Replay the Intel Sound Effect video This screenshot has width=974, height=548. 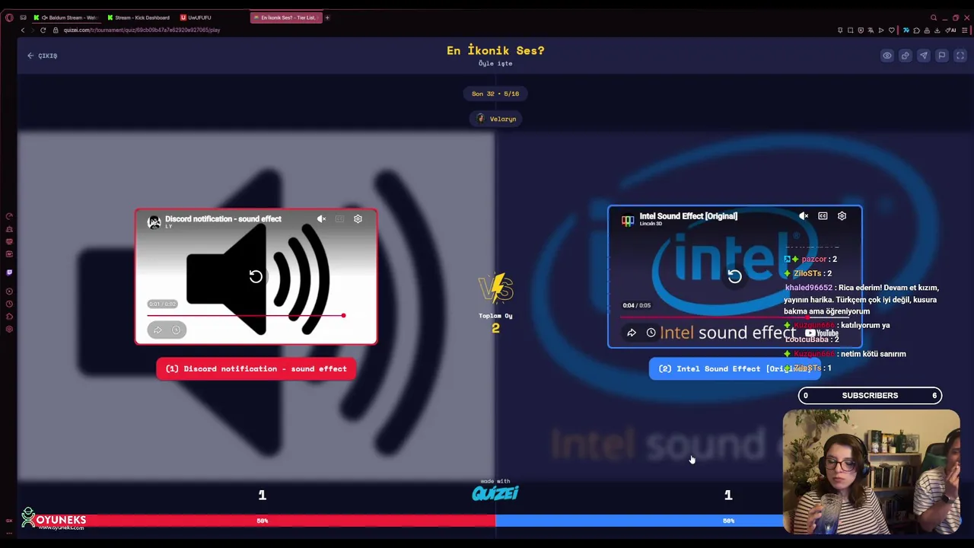click(x=734, y=276)
